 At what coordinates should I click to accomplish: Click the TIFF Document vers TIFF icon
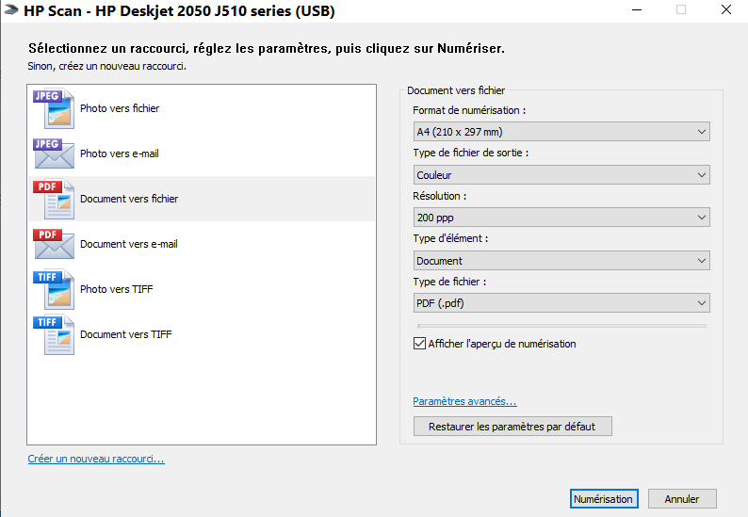(x=54, y=335)
